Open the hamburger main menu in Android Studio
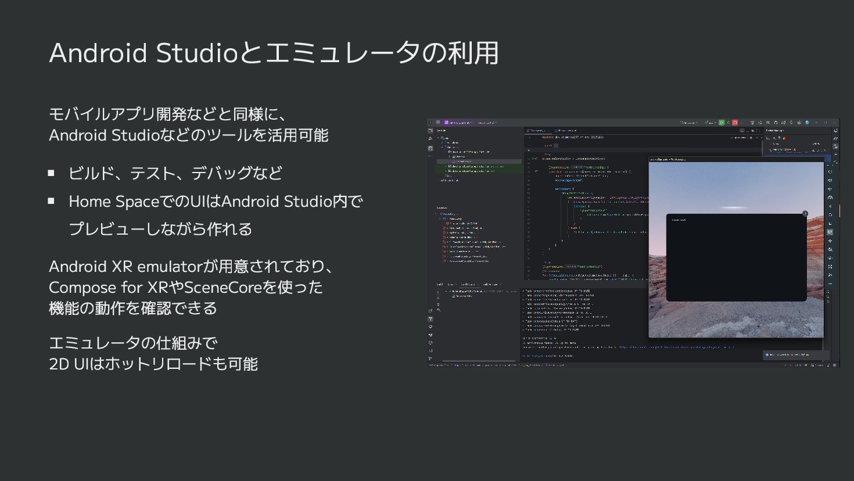Screen dimensions: 854x481 (x=438, y=122)
